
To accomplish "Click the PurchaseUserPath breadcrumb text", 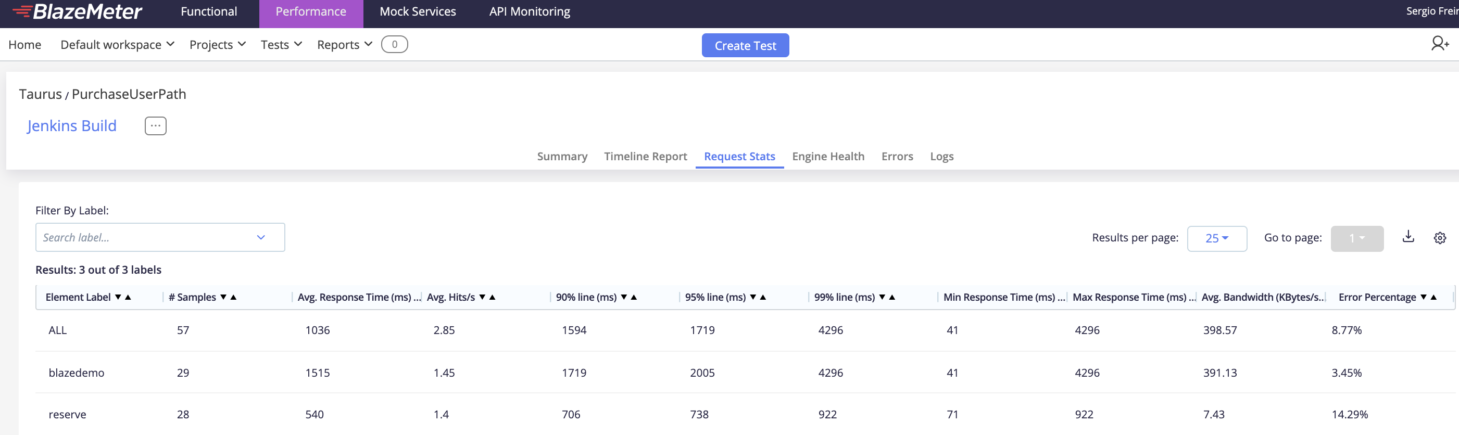I will [129, 94].
